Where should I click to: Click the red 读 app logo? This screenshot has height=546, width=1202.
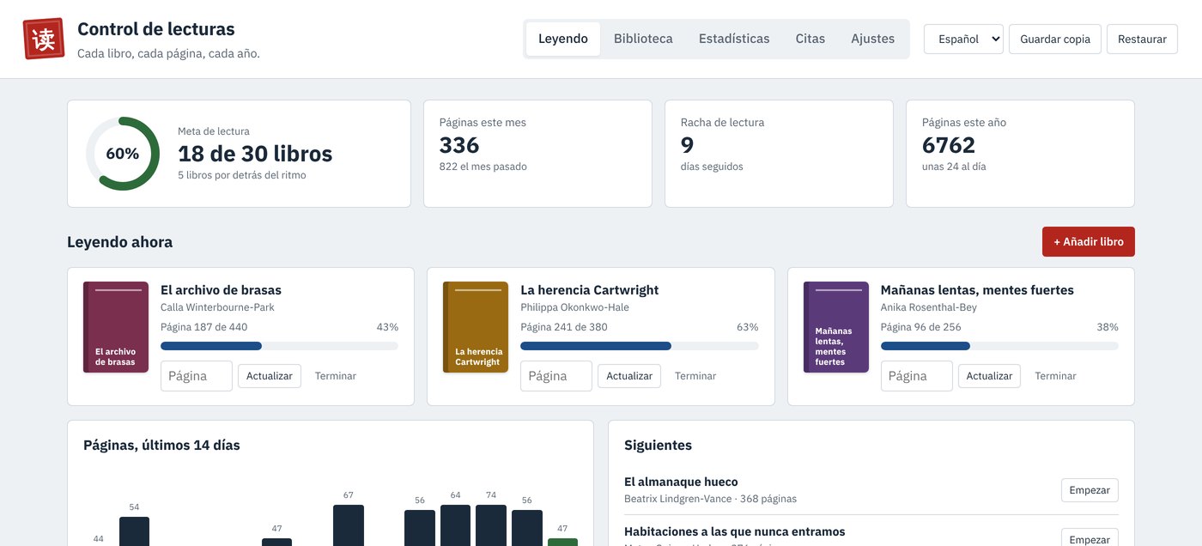[43, 39]
